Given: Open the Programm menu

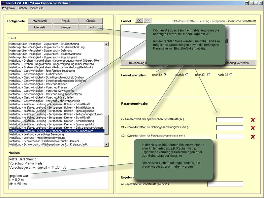Looking at the screenshot, I should tap(9, 8).
